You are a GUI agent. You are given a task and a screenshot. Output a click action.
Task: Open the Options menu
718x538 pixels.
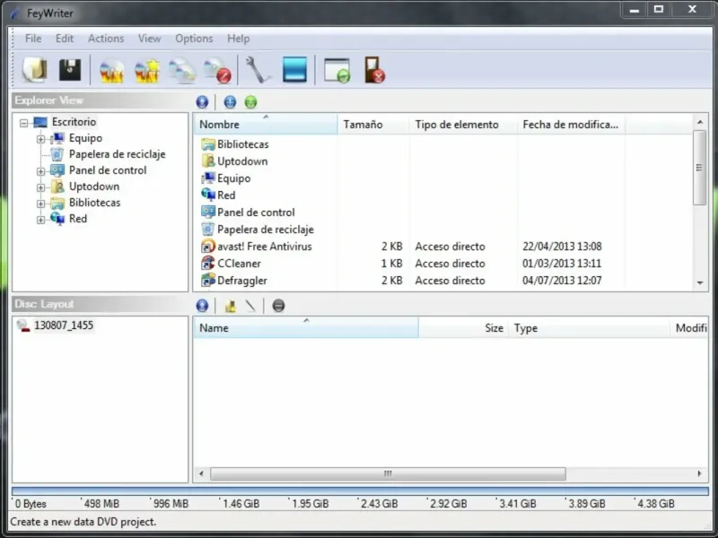coord(194,39)
